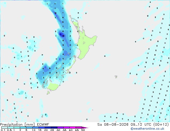The height and width of the screenshot is (131, 170).
Task: Click the swatch between 45 and 50
Action: 79,128
